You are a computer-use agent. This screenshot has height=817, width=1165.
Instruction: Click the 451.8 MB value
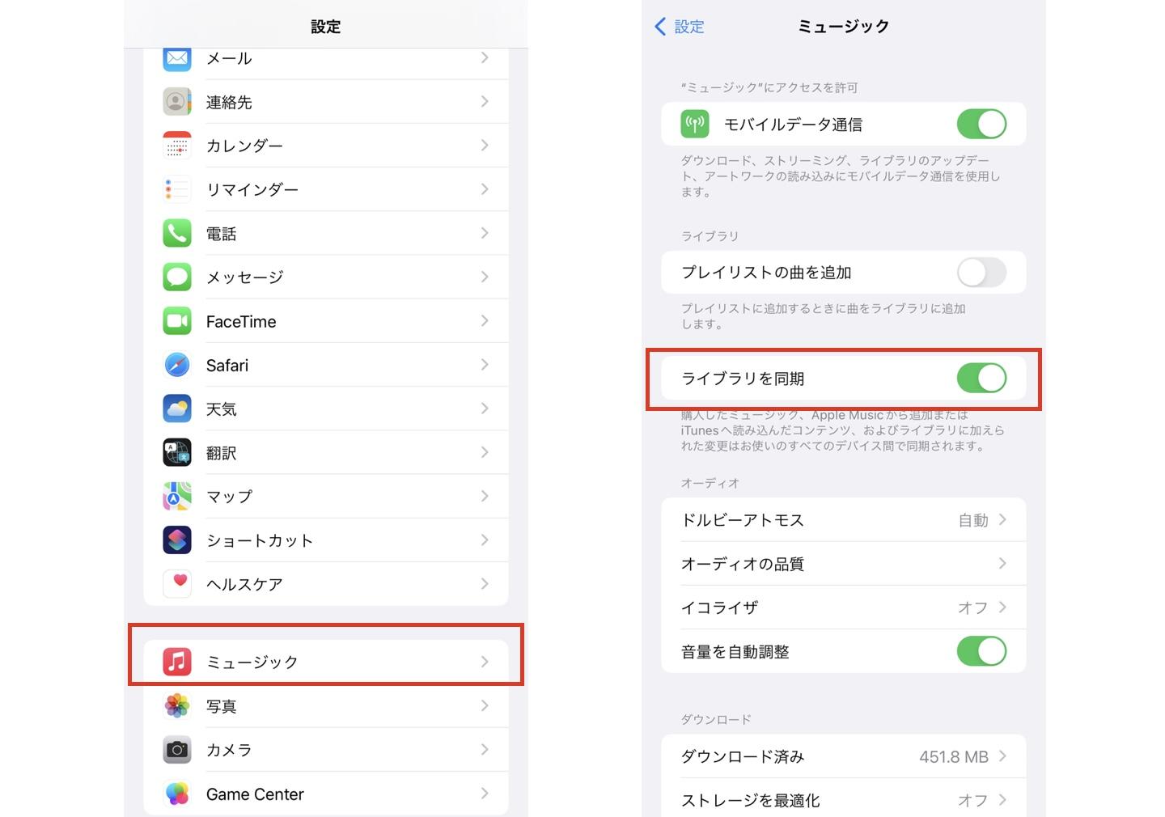954,756
